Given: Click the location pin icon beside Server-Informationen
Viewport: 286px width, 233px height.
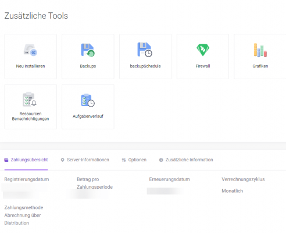Looking at the screenshot, I should click(62, 160).
